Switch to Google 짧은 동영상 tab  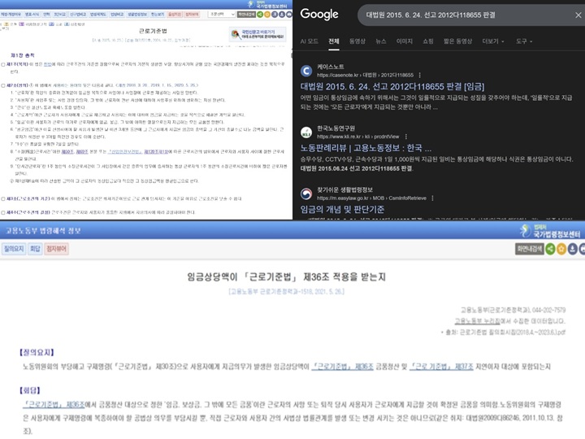(457, 41)
